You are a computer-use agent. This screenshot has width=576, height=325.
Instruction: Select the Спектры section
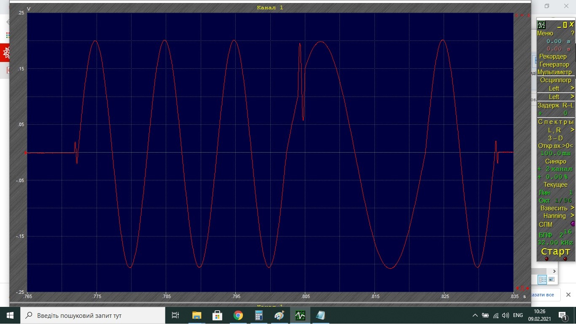[x=556, y=122]
